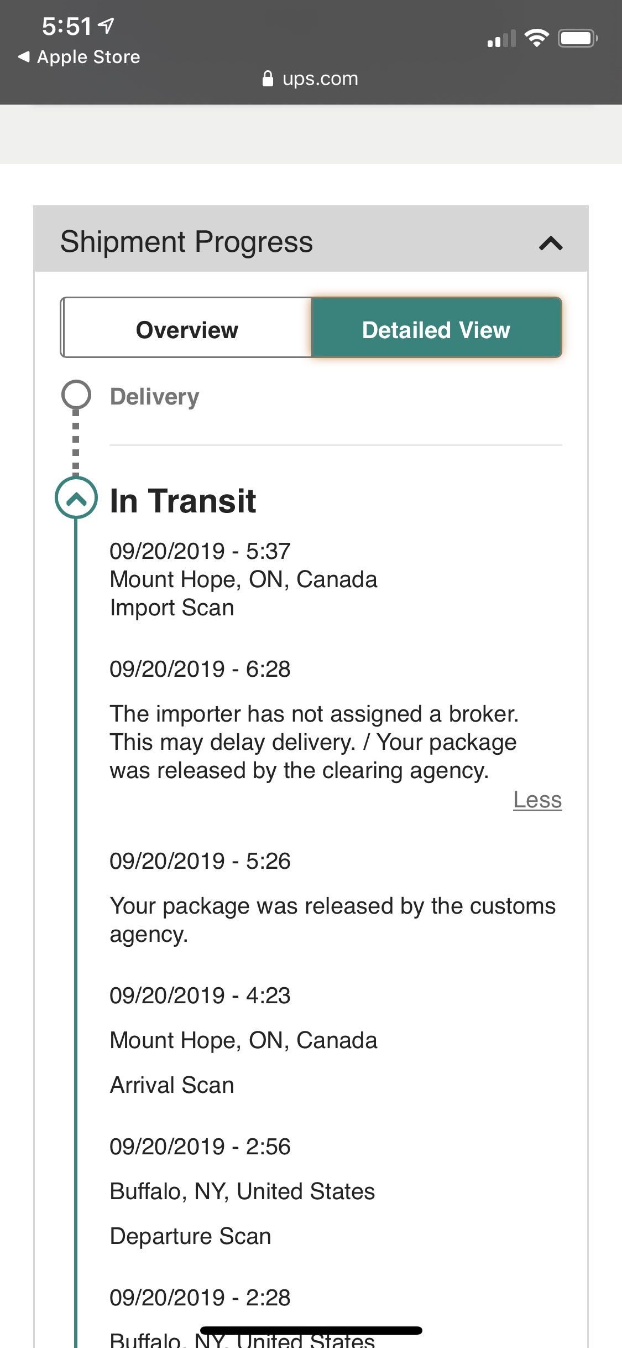Tap the Delivery step label
This screenshot has height=1348, width=622.
[155, 397]
